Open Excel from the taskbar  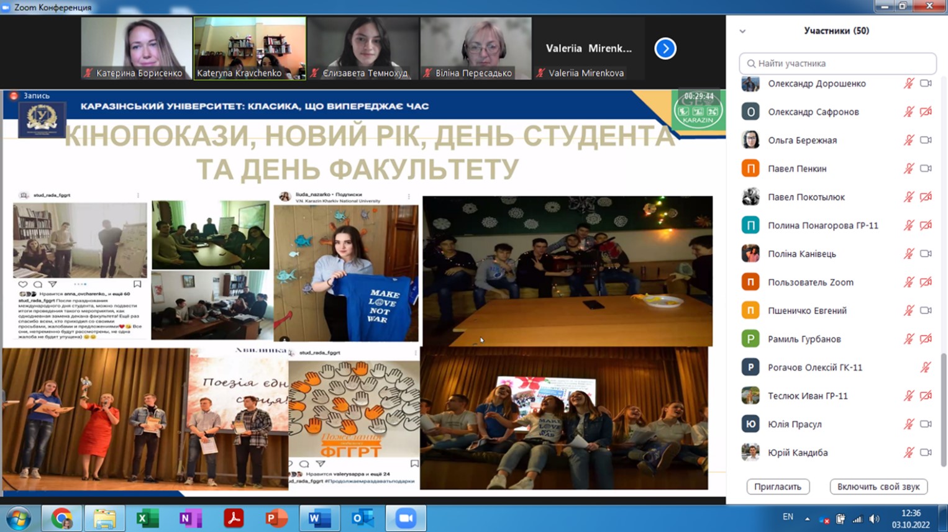pyautogui.click(x=147, y=518)
